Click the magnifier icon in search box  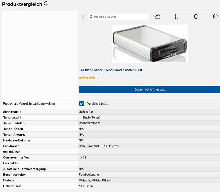[x=91, y=17]
